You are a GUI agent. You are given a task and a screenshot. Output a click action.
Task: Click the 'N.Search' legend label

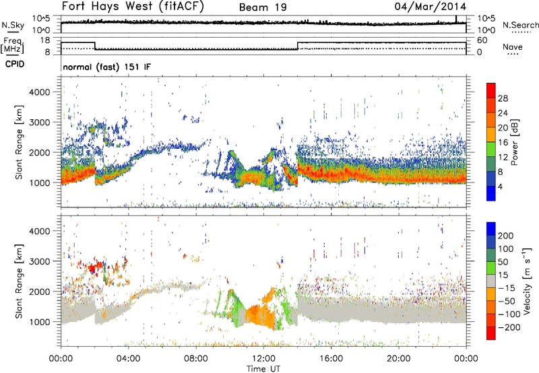tap(520, 25)
